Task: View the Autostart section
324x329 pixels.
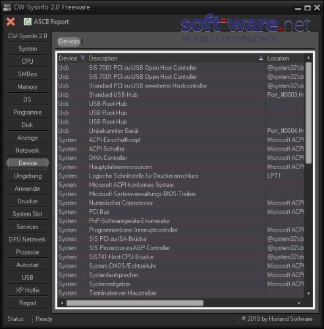Action: pyautogui.click(x=28, y=265)
